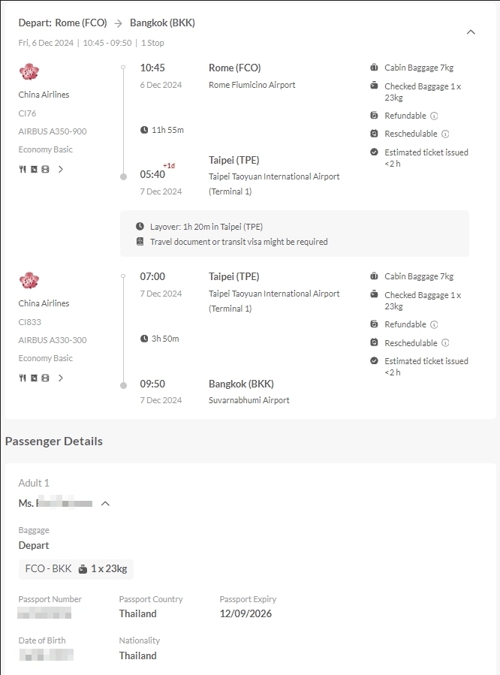
Task: Open the Refundable info icon for CI76
Action: tap(434, 116)
